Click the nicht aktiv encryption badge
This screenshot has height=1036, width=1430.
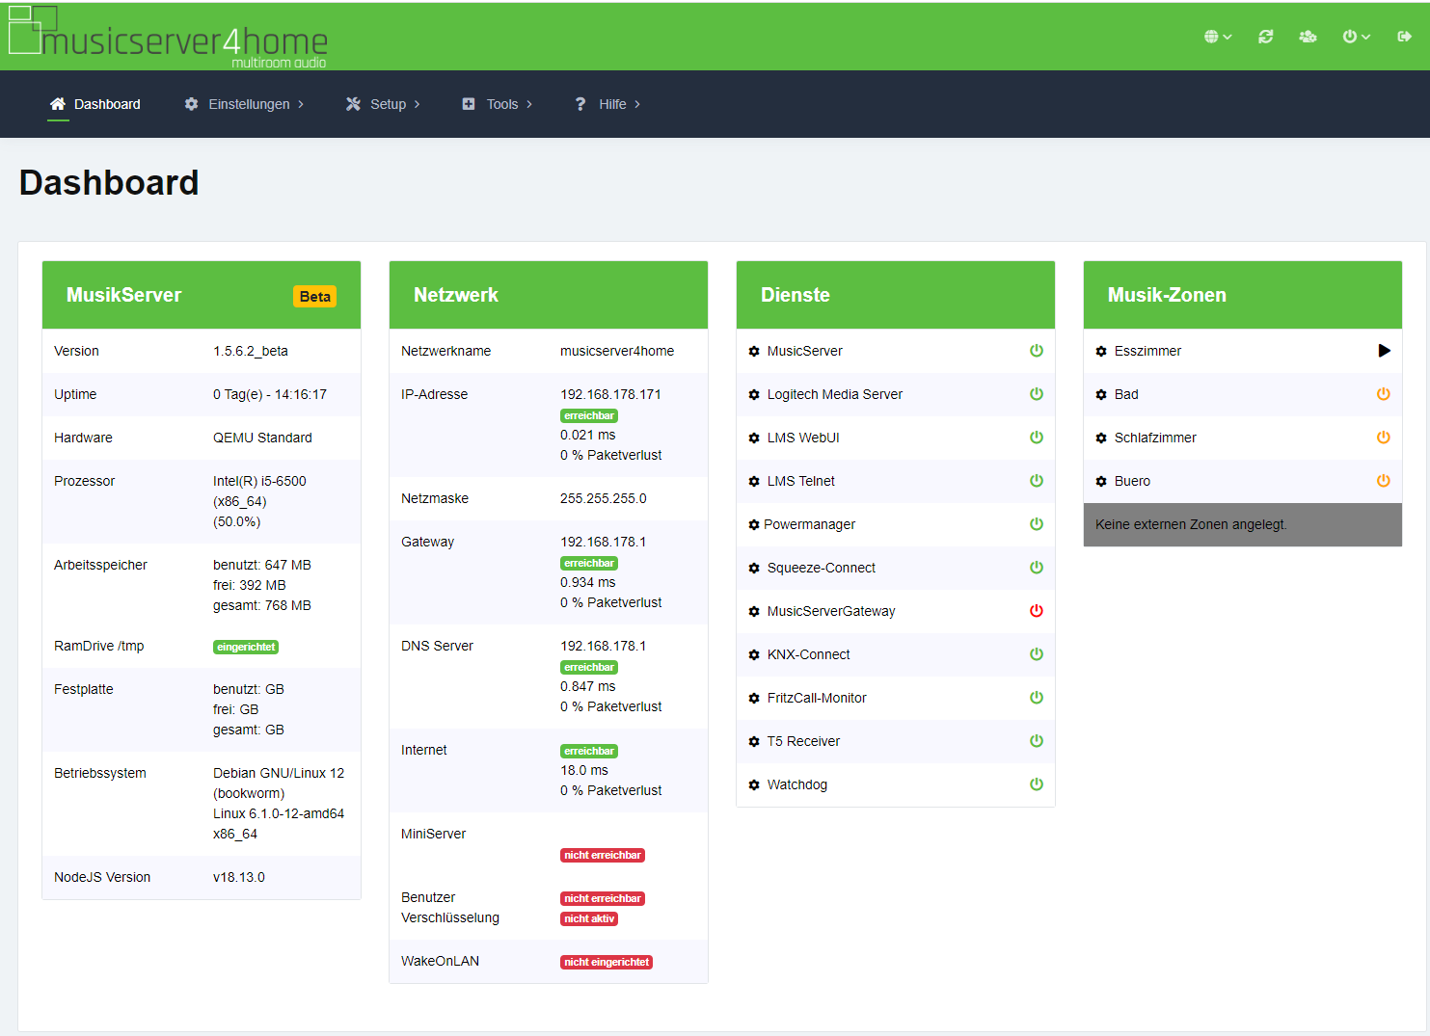pyautogui.click(x=589, y=918)
